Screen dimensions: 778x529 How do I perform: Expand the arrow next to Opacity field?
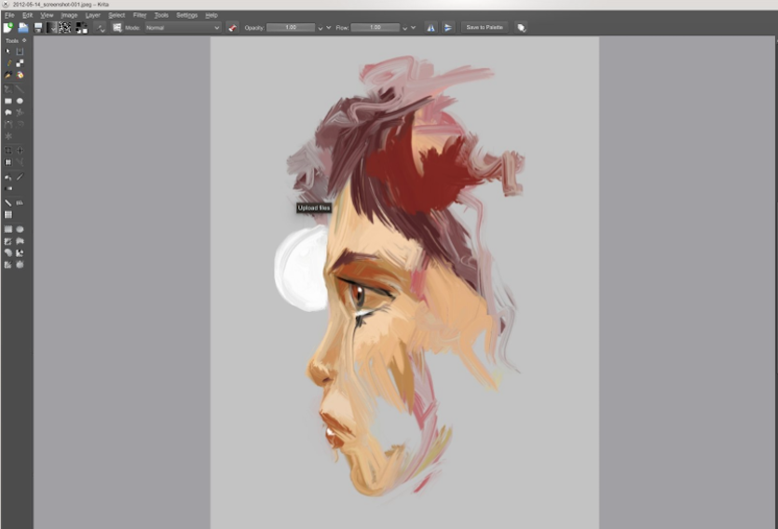point(329,28)
